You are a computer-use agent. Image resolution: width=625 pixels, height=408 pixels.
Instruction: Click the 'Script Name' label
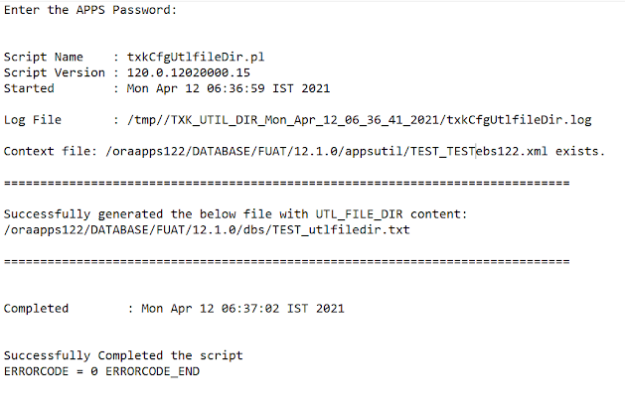pos(44,57)
